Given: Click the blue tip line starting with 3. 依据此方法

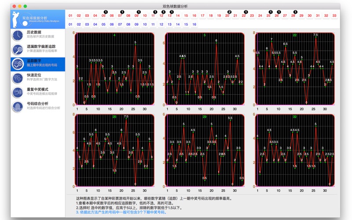Looking at the screenshot, I should click(x=121, y=212).
